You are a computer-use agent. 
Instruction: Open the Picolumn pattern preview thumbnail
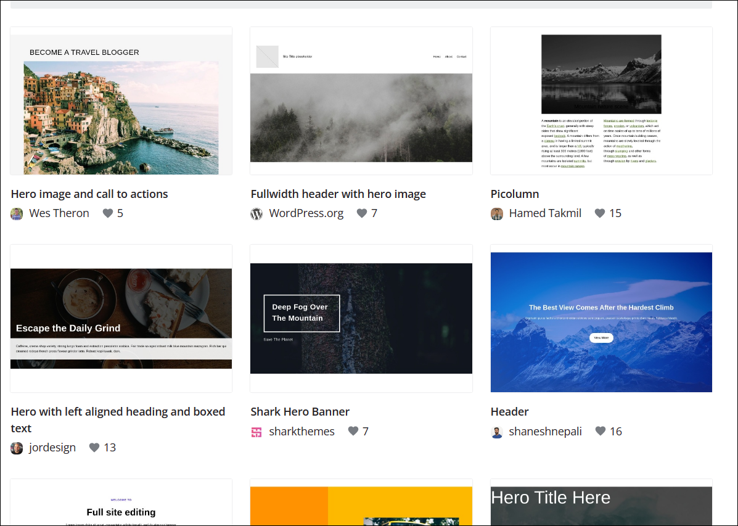pyautogui.click(x=601, y=101)
